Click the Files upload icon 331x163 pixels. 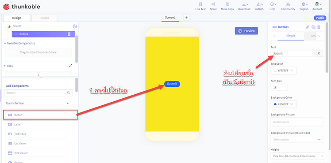tap(70, 66)
